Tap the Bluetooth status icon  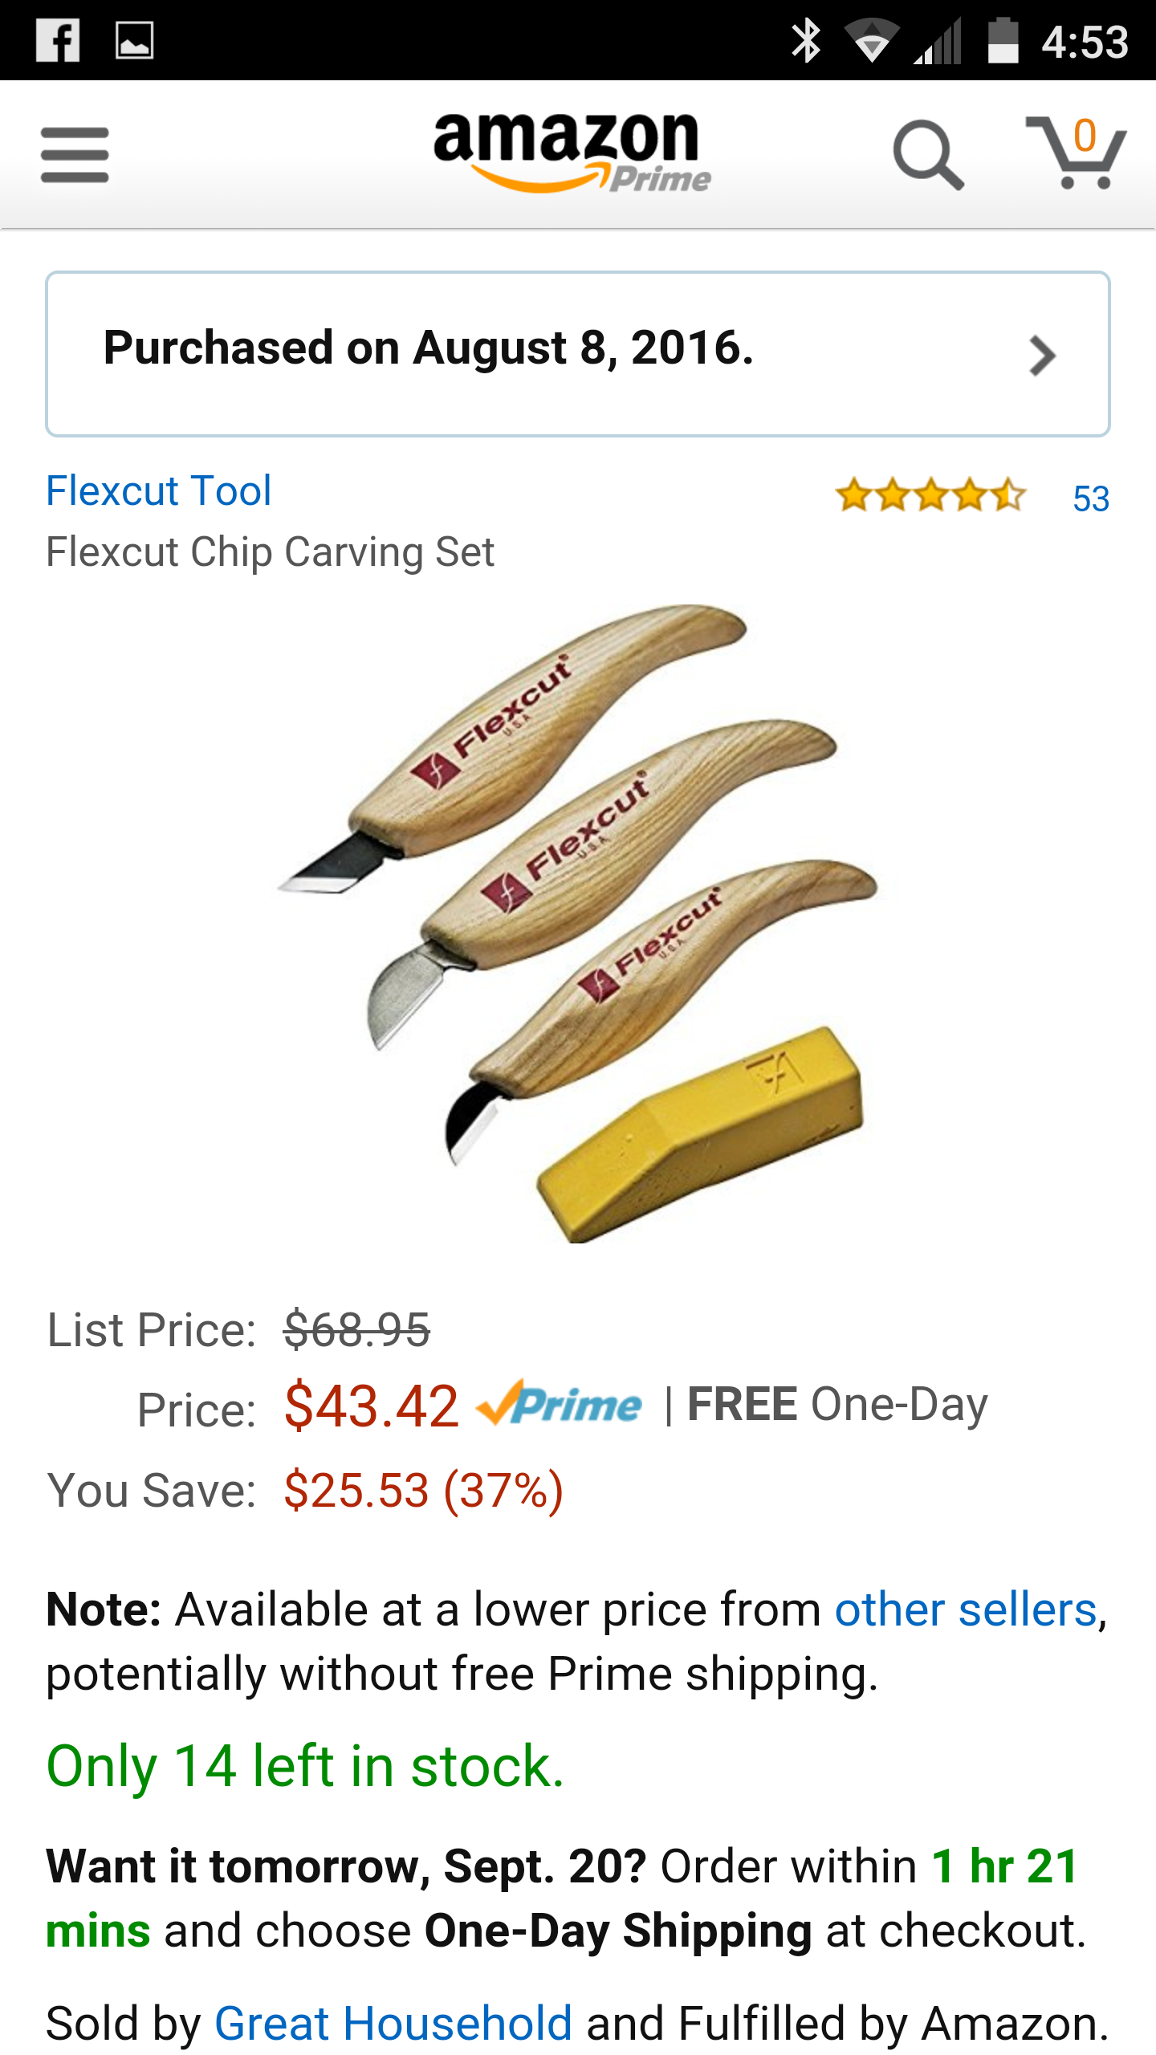[x=805, y=40]
